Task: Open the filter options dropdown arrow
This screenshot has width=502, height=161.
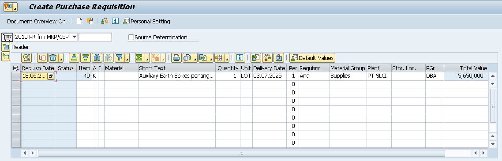Action: tap(127, 58)
